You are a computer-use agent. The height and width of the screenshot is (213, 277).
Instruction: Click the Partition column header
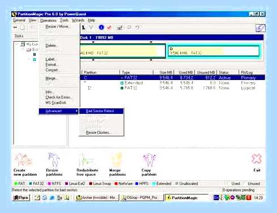pos(101,72)
